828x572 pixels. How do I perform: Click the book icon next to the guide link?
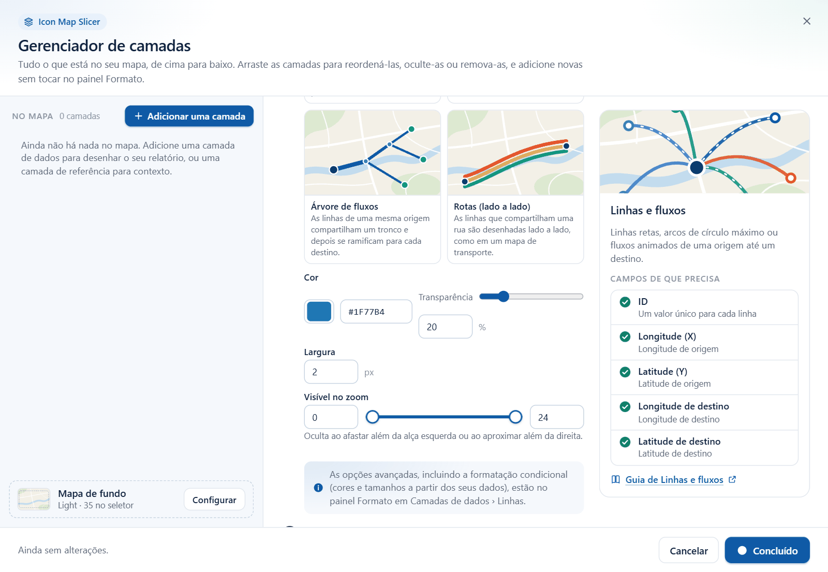click(x=616, y=479)
